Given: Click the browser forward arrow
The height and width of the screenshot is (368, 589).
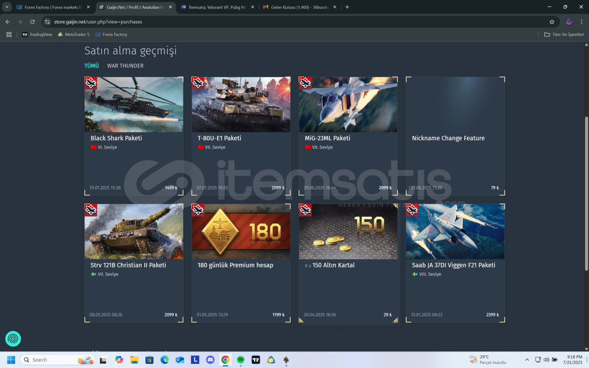Looking at the screenshot, I should 20,22.
